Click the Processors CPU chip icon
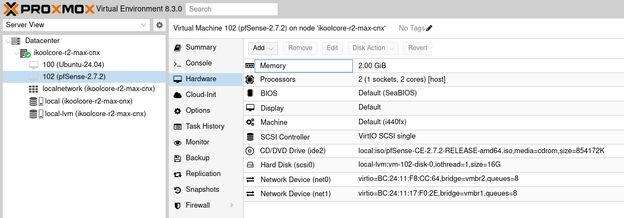Image resolution: width=624 pixels, height=218 pixels. [x=250, y=80]
